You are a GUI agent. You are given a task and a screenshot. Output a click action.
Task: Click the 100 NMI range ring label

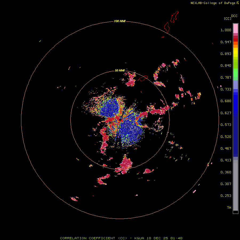pos(120,21)
